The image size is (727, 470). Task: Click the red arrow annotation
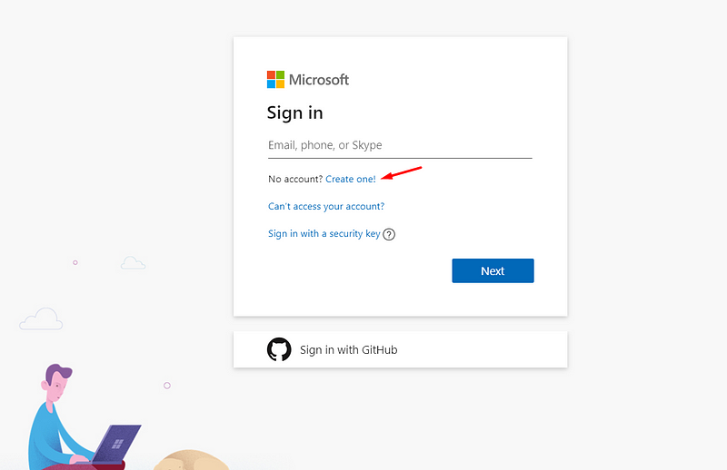tap(401, 172)
